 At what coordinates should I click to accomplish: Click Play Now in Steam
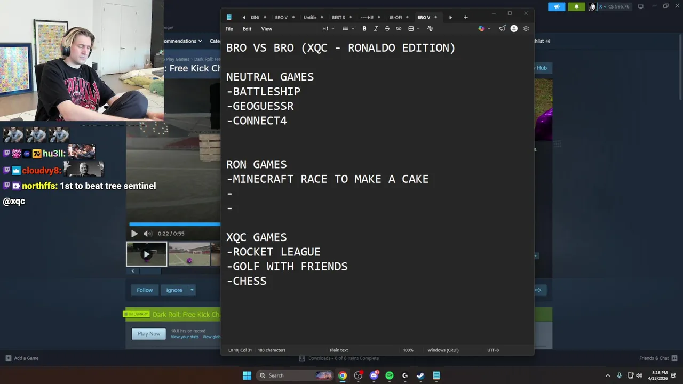click(x=148, y=334)
